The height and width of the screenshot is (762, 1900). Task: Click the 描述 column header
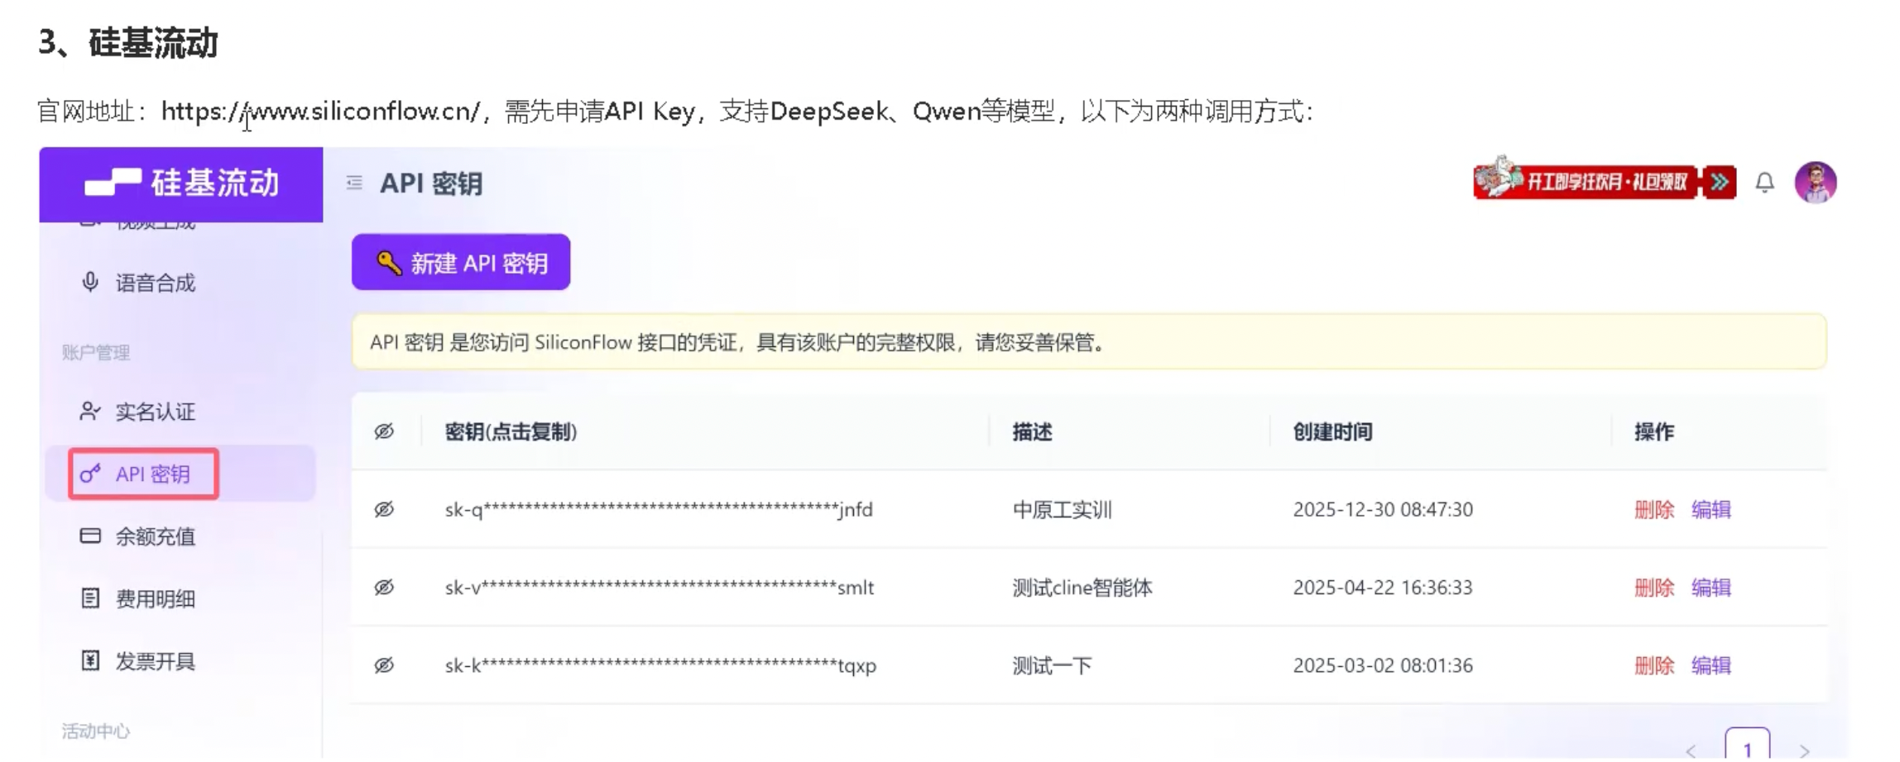click(x=1033, y=431)
